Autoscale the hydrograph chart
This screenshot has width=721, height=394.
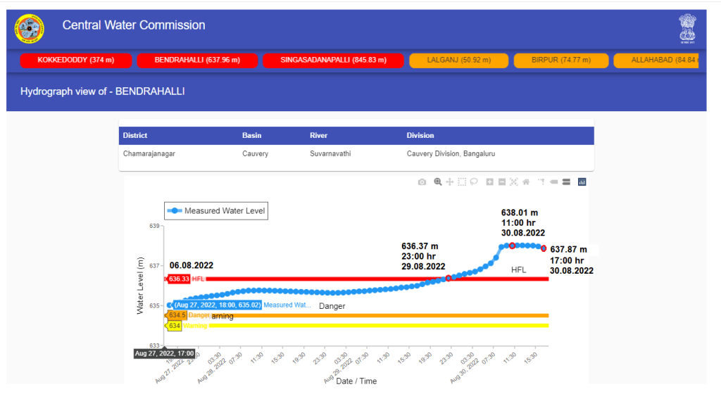tap(514, 182)
